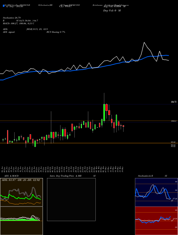Open the blue-background Stochastics chart panel
This screenshot has width=178, height=235.
point(156,192)
